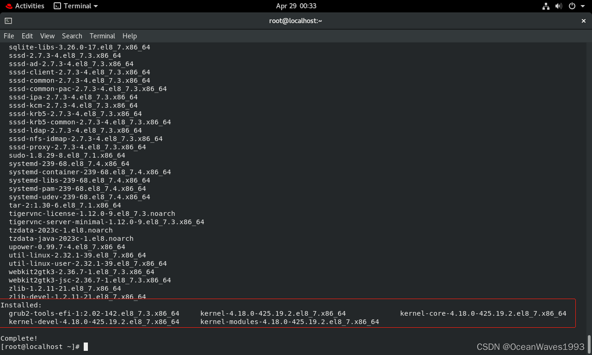Click the line sudo-1.8.29-8.el8_7.1.x86_64

coord(67,155)
